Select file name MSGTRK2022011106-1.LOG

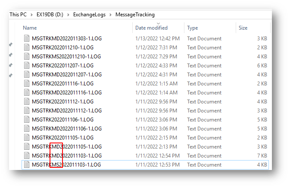coord(63,120)
